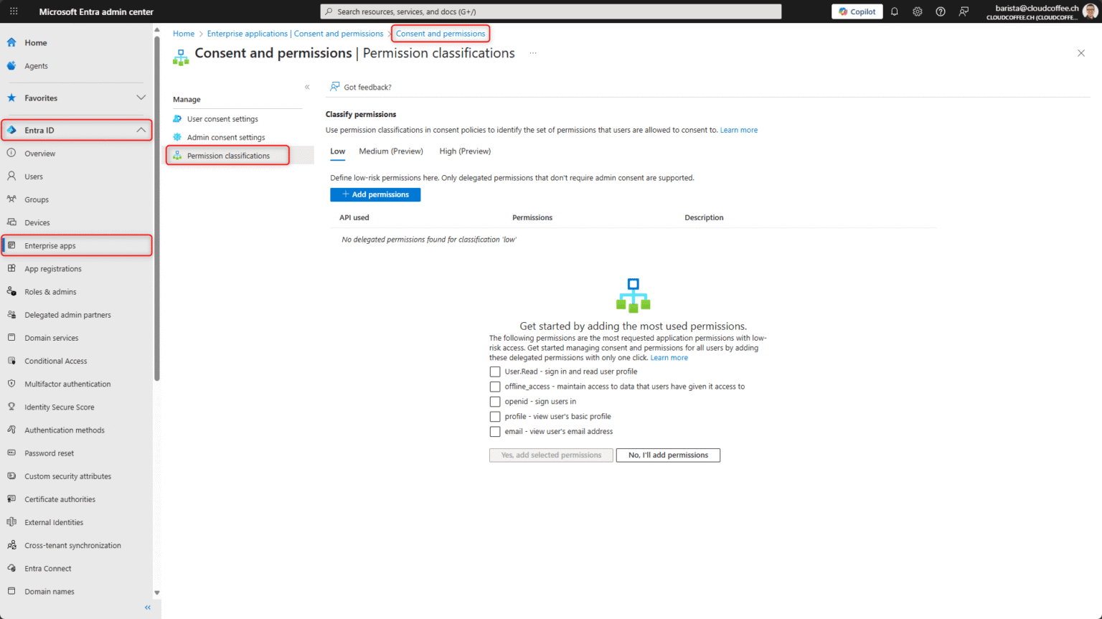
Task: Select the offline_access permission checkbox
Action: point(495,387)
